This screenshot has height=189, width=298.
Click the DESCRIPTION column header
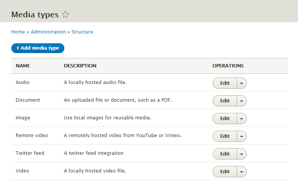(x=80, y=66)
